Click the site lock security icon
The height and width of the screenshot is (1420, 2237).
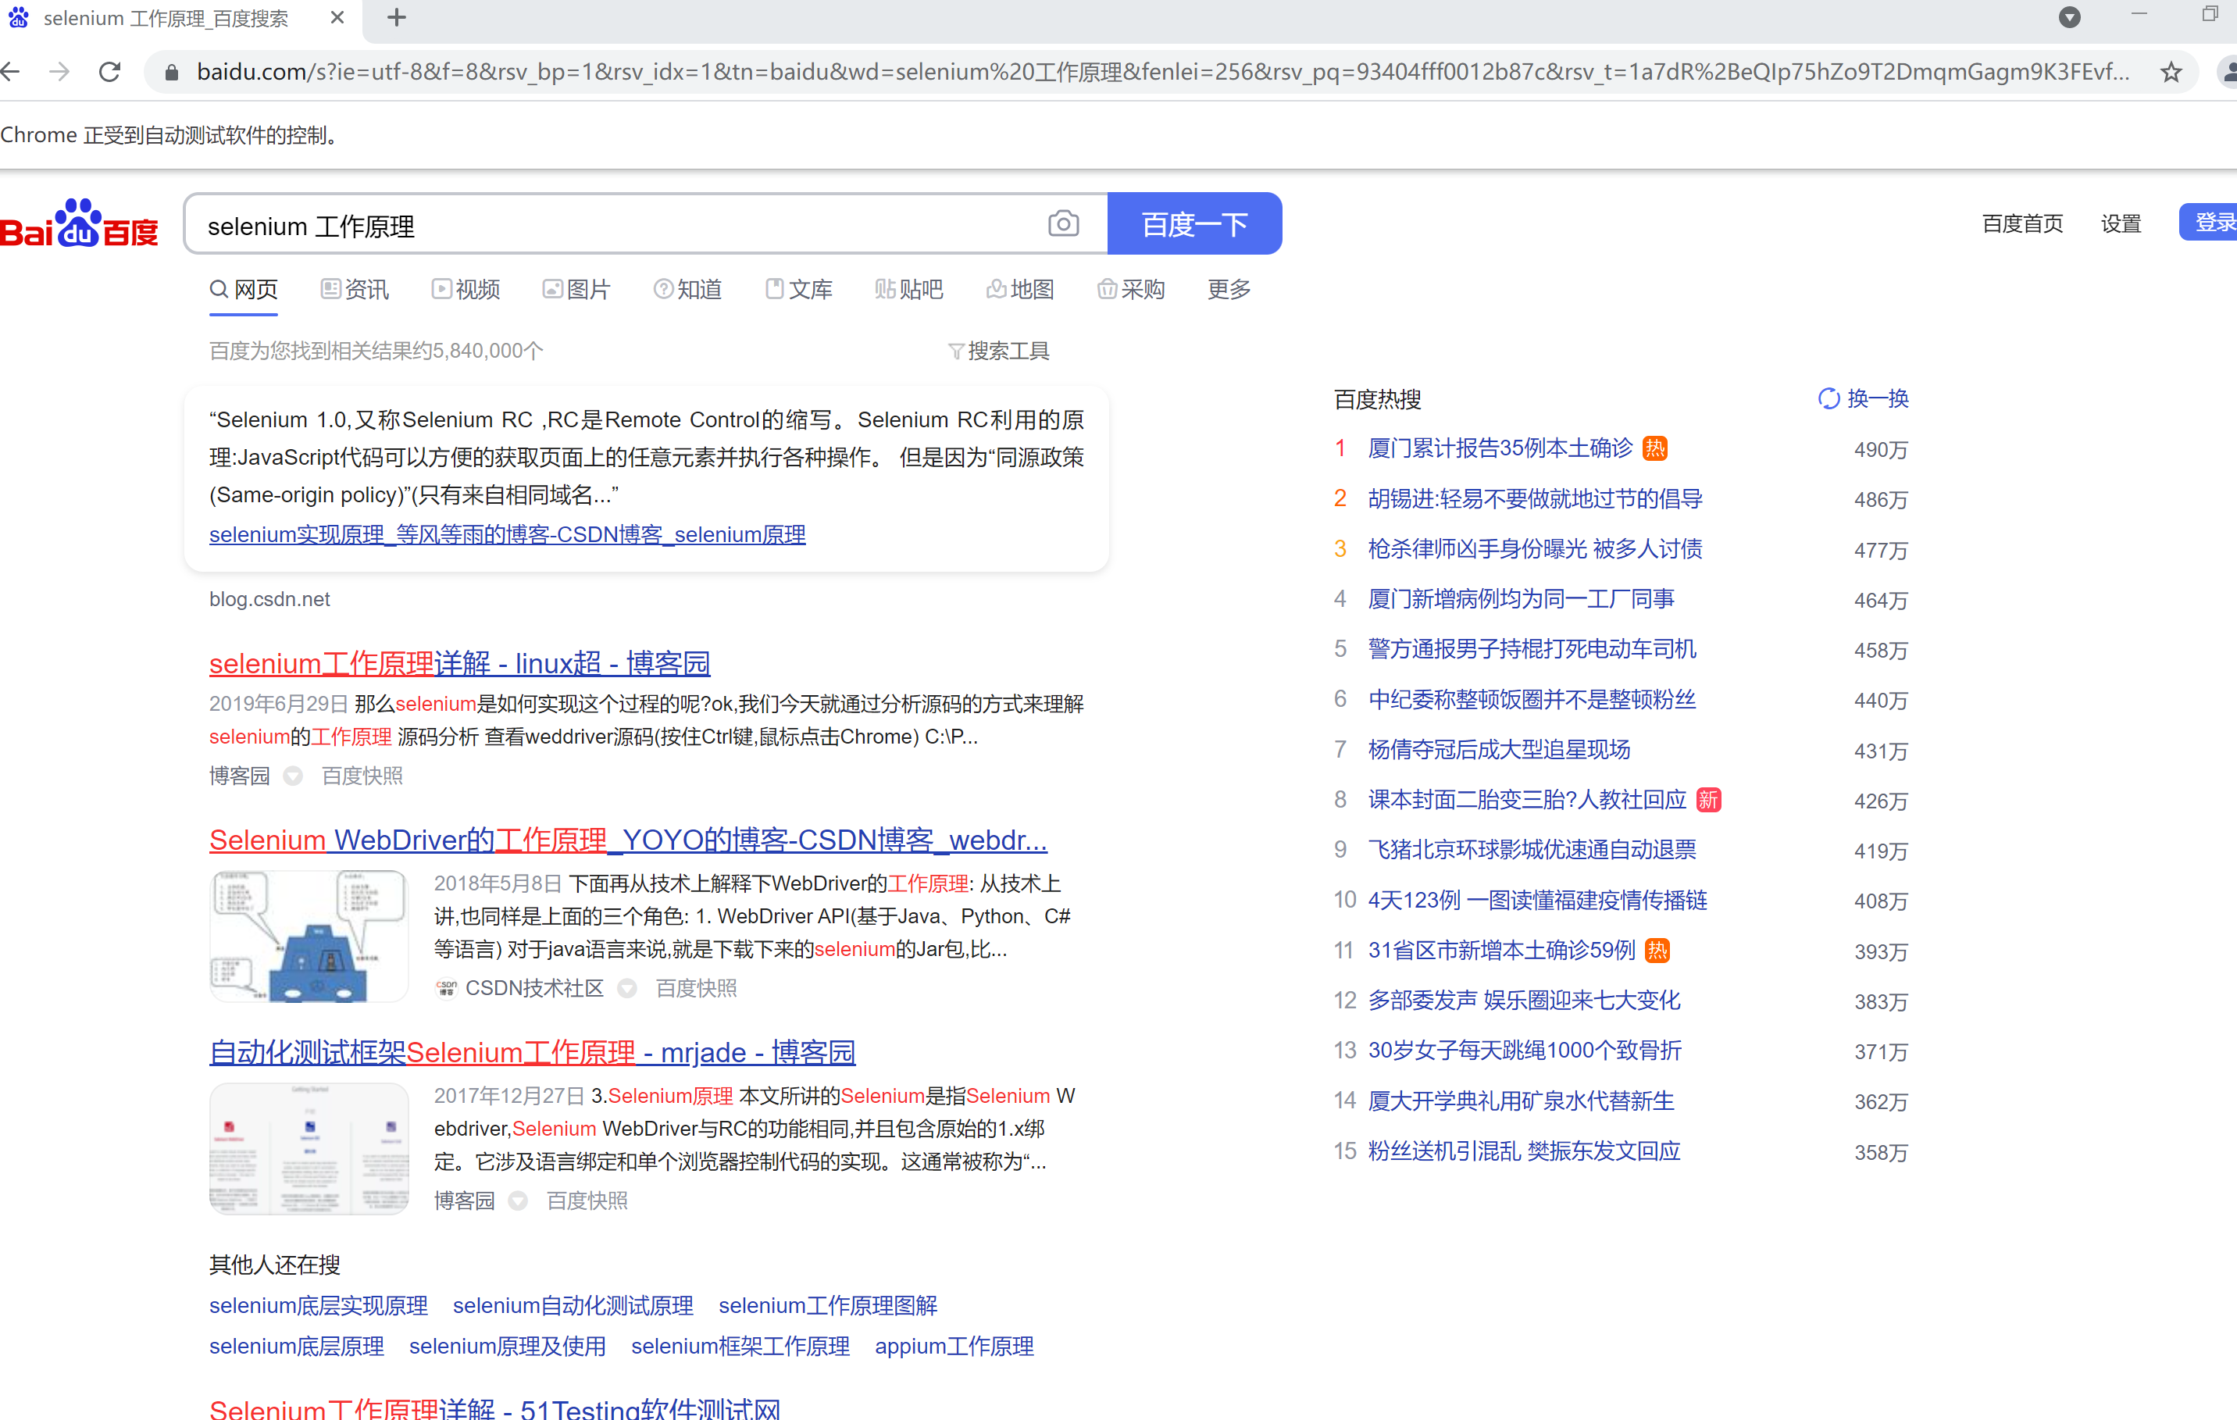[x=171, y=72]
